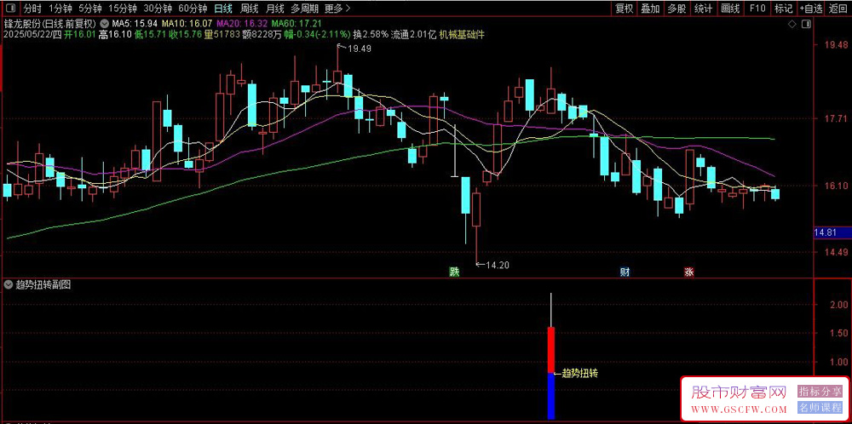Image resolution: width=852 pixels, height=424 pixels.
Task: Click the 返回 back button
Action: point(838,9)
